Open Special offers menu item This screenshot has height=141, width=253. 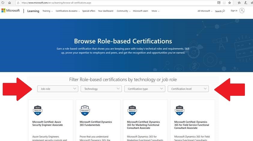[x=89, y=11]
